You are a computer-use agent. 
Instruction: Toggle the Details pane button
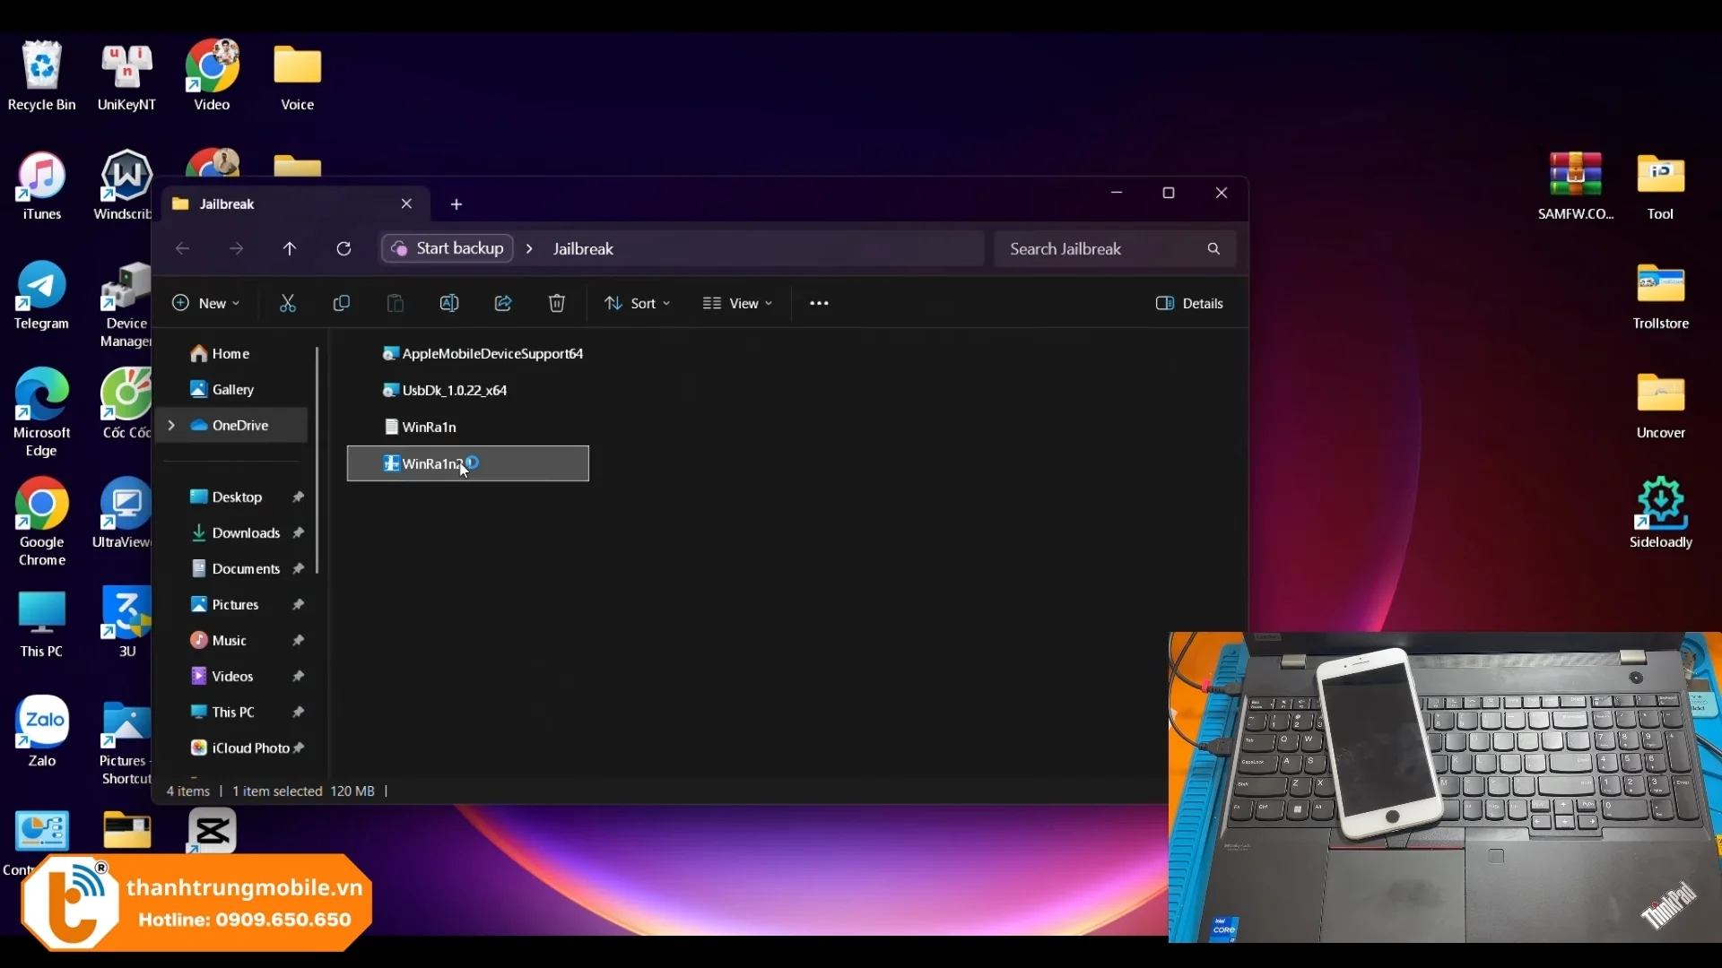click(1189, 304)
